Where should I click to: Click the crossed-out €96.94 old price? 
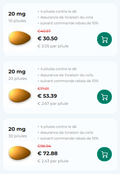click(x=44, y=146)
